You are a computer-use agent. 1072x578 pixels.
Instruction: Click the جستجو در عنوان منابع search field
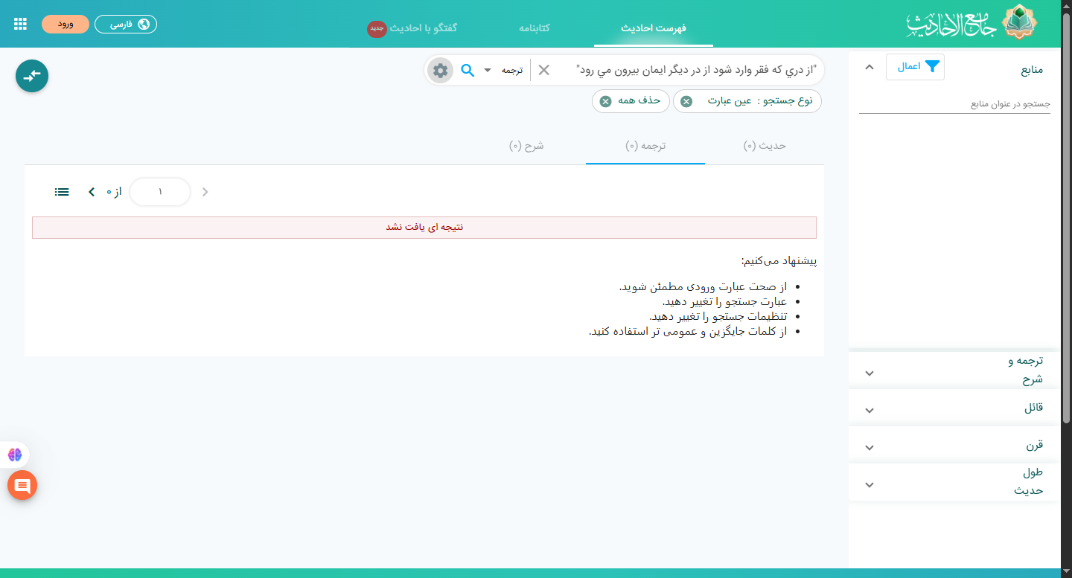point(954,104)
